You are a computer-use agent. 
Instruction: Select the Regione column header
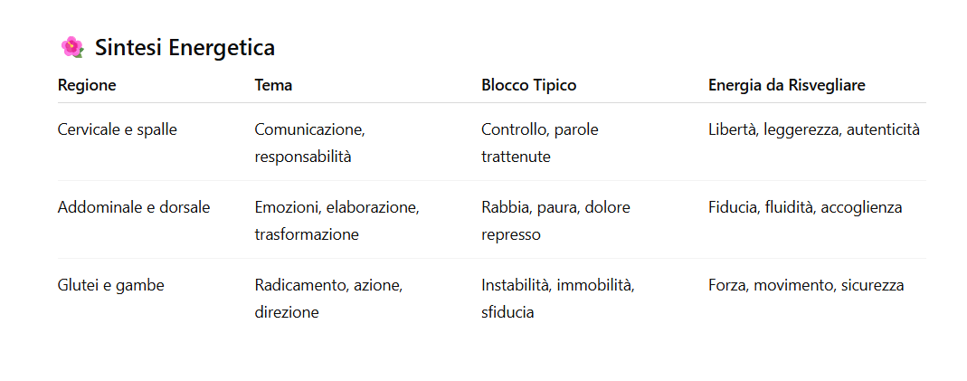coord(87,85)
